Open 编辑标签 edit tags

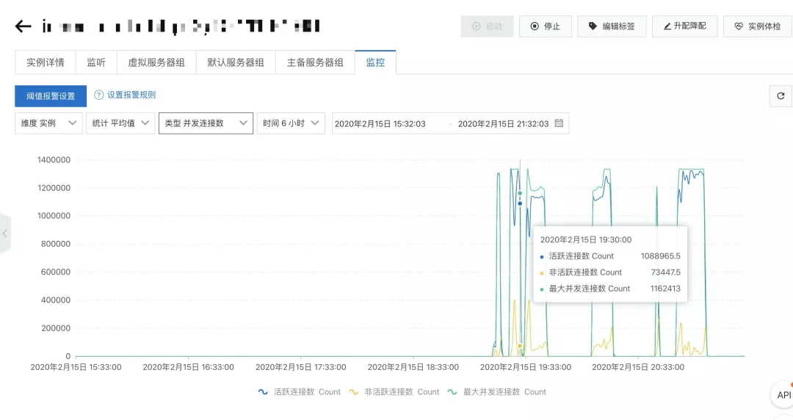pyautogui.click(x=612, y=26)
